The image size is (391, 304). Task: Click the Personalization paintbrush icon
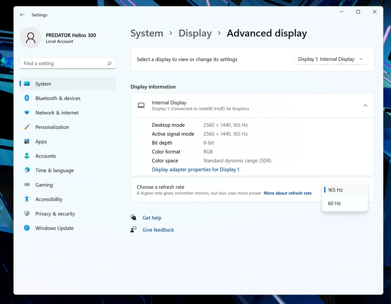[x=27, y=127]
